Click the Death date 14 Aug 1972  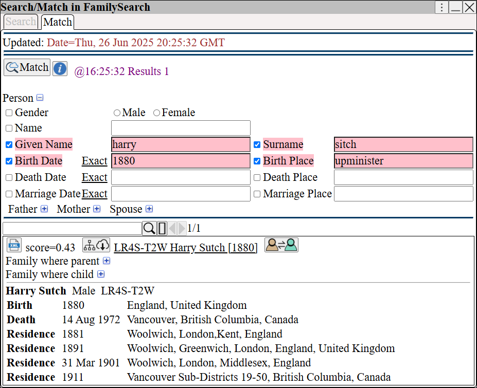pos(91,320)
